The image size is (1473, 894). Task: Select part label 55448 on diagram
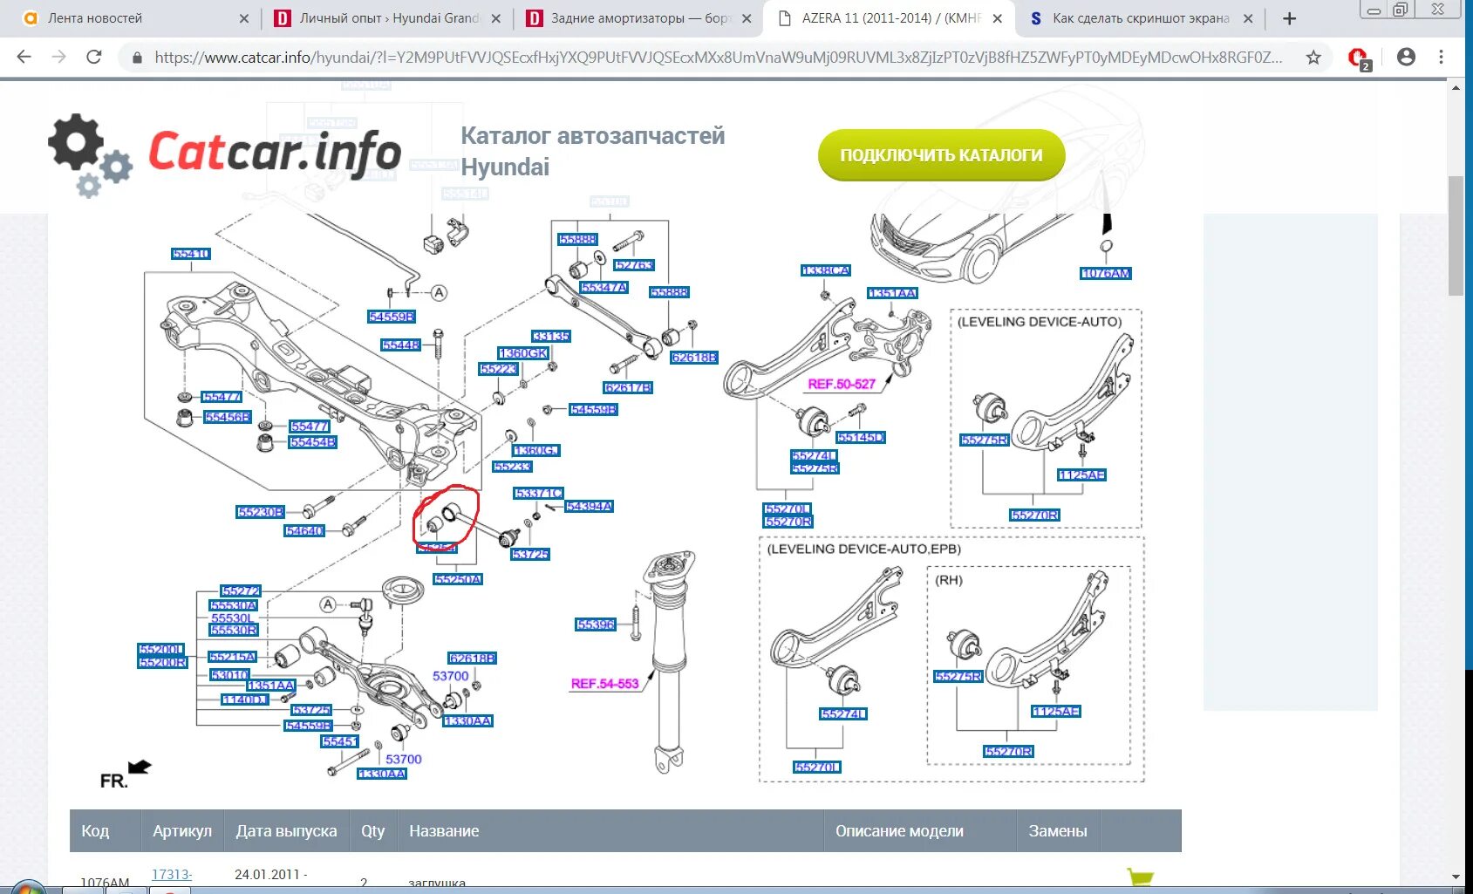point(401,345)
